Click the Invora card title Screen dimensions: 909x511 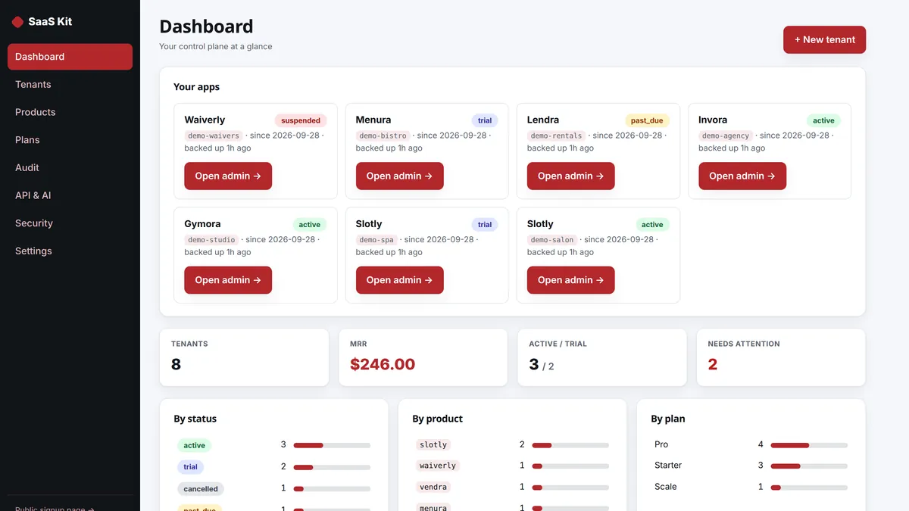click(x=713, y=120)
